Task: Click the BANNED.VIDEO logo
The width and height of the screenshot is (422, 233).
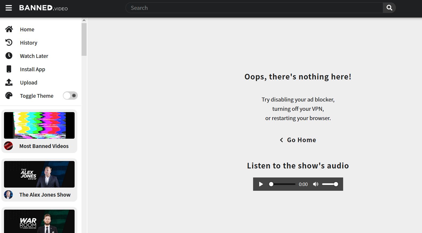Action: point(43,8)
